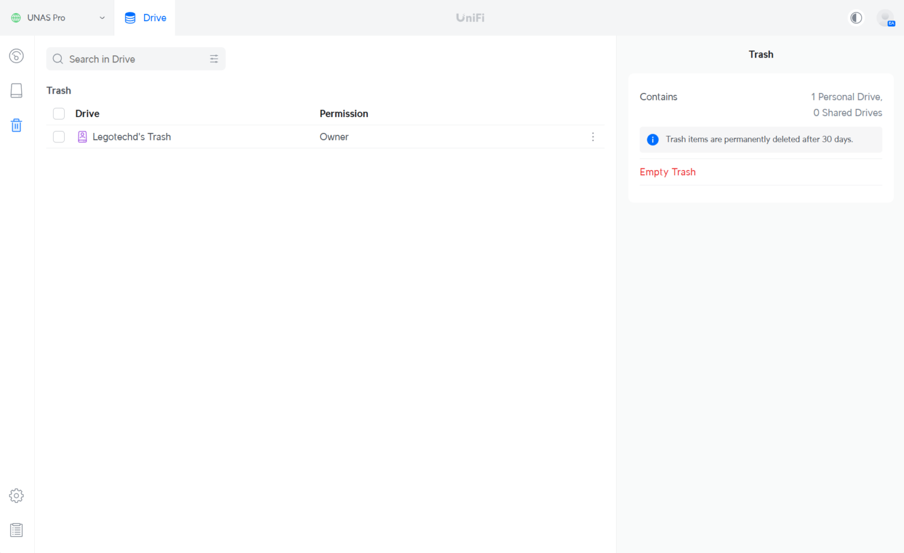The image size is (904, 553).
Task: Click the Owner permission cell
Action: [334, 136]
